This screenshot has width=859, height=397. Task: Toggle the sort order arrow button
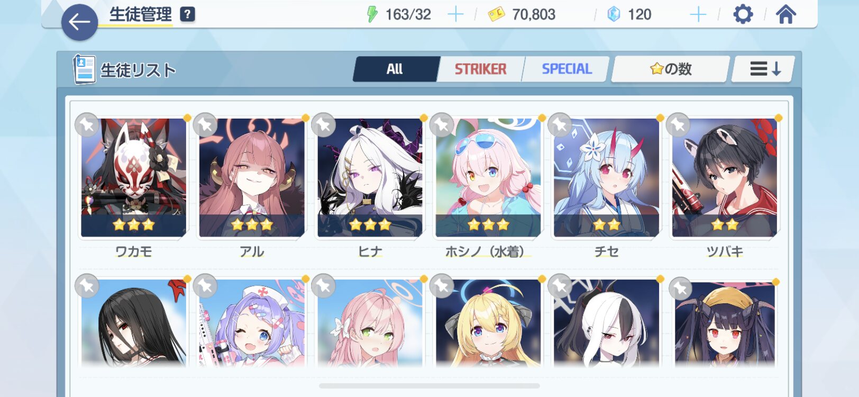click(x=763, y=69)
